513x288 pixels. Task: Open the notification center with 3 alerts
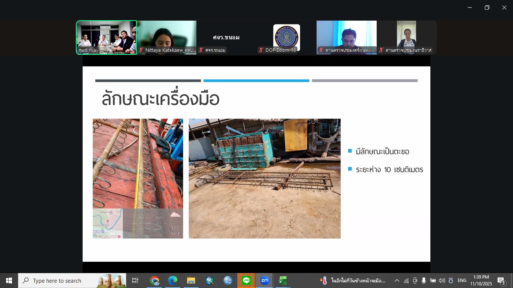coord(501,280)
